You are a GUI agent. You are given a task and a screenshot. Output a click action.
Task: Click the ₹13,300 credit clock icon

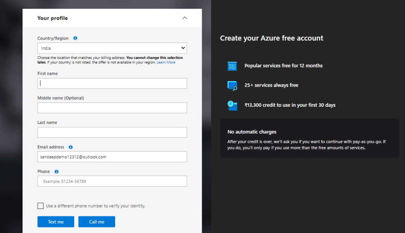pos(232,105)
